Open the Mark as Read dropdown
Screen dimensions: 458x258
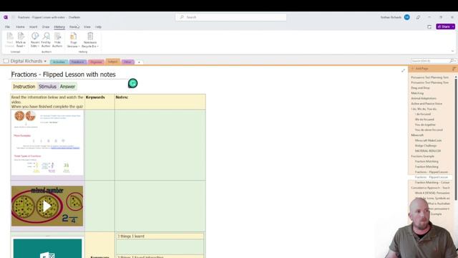21,40
